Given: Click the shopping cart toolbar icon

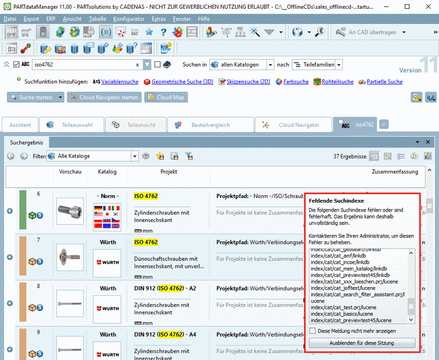Looking at the screenshot, I should click(x=26, y=32).
